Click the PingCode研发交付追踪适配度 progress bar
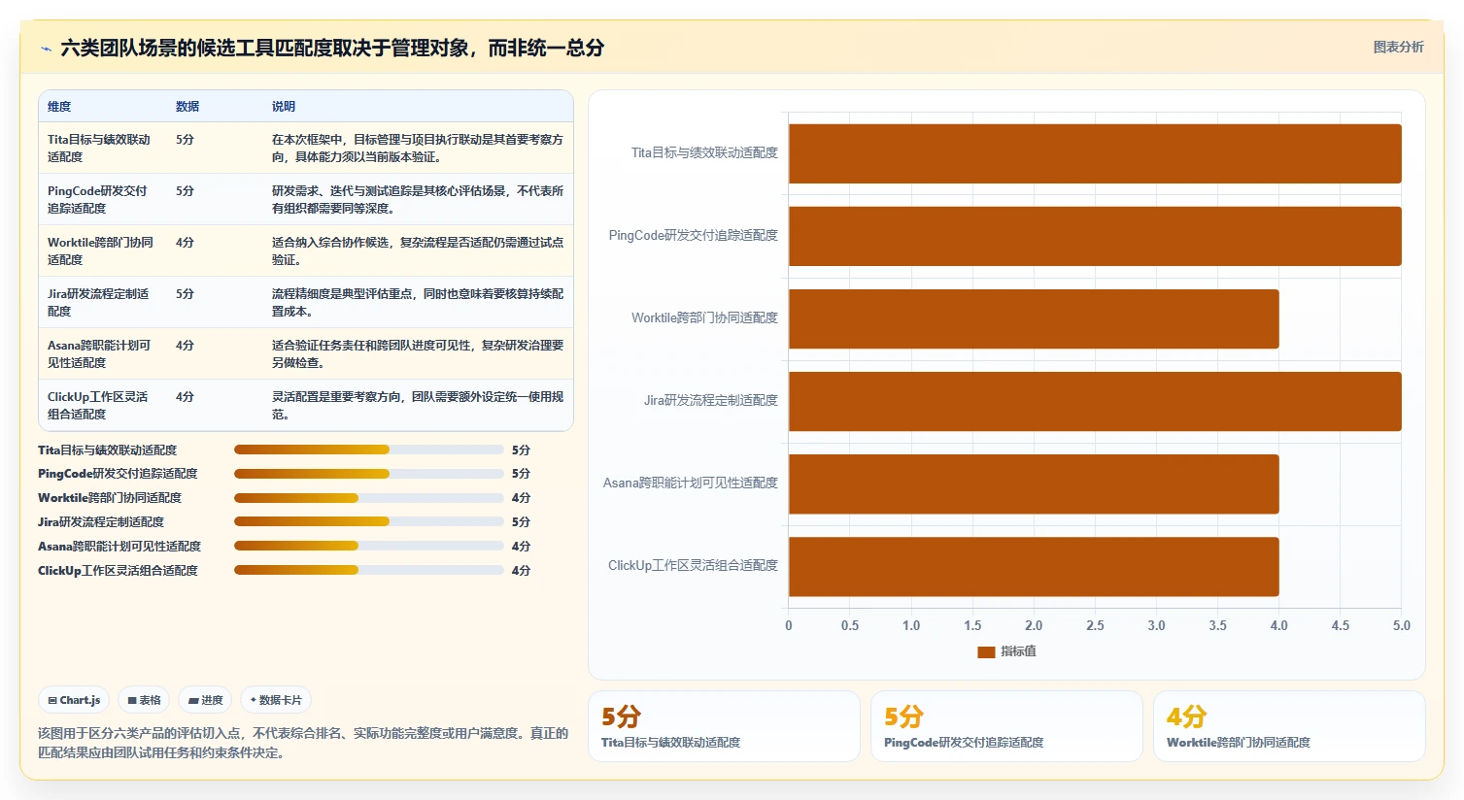Image resolution: width=1464 pixels, height=800 pixels. [x=369, y=474]
